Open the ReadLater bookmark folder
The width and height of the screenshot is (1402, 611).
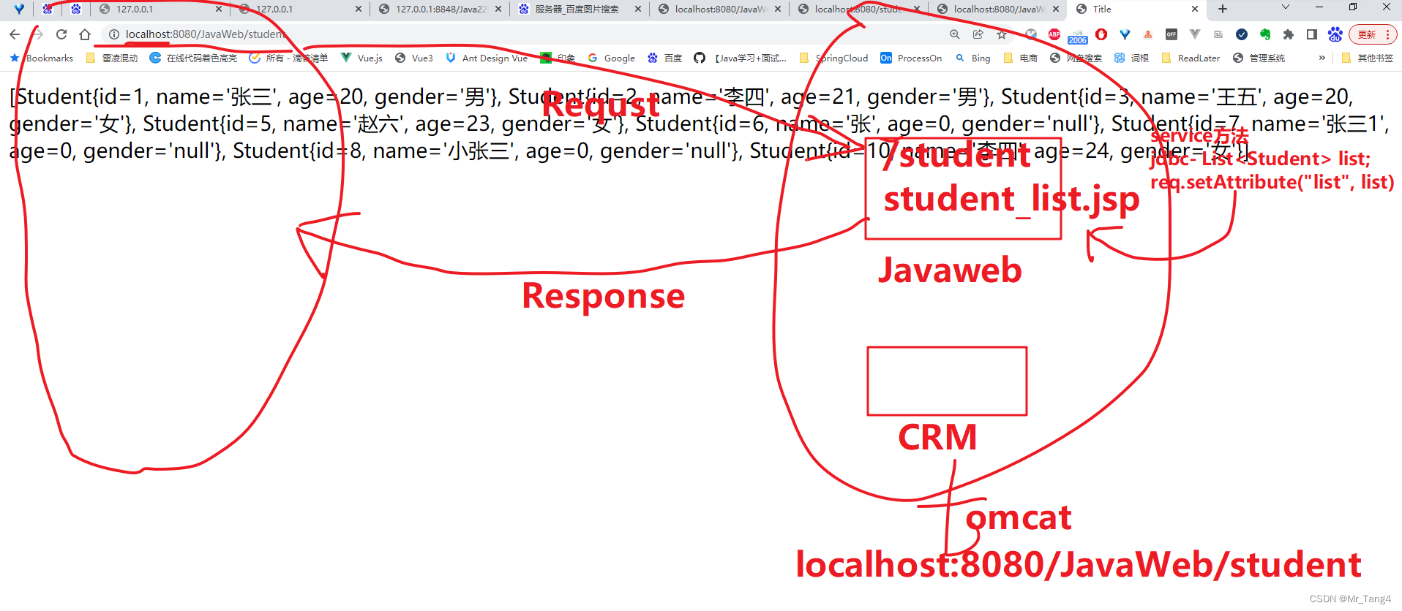pos(1191,58)
